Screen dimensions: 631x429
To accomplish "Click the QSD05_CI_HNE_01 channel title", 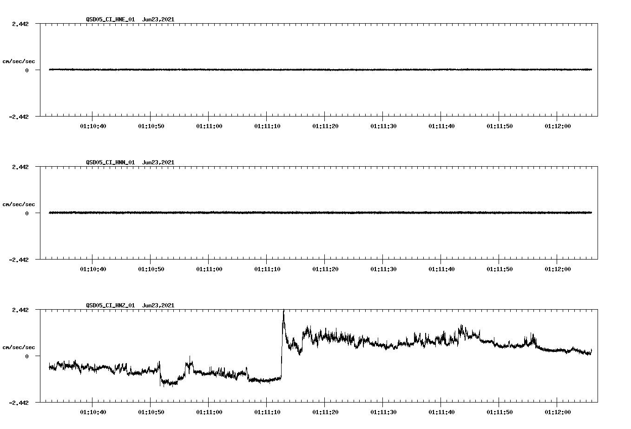I will (111, 19).
